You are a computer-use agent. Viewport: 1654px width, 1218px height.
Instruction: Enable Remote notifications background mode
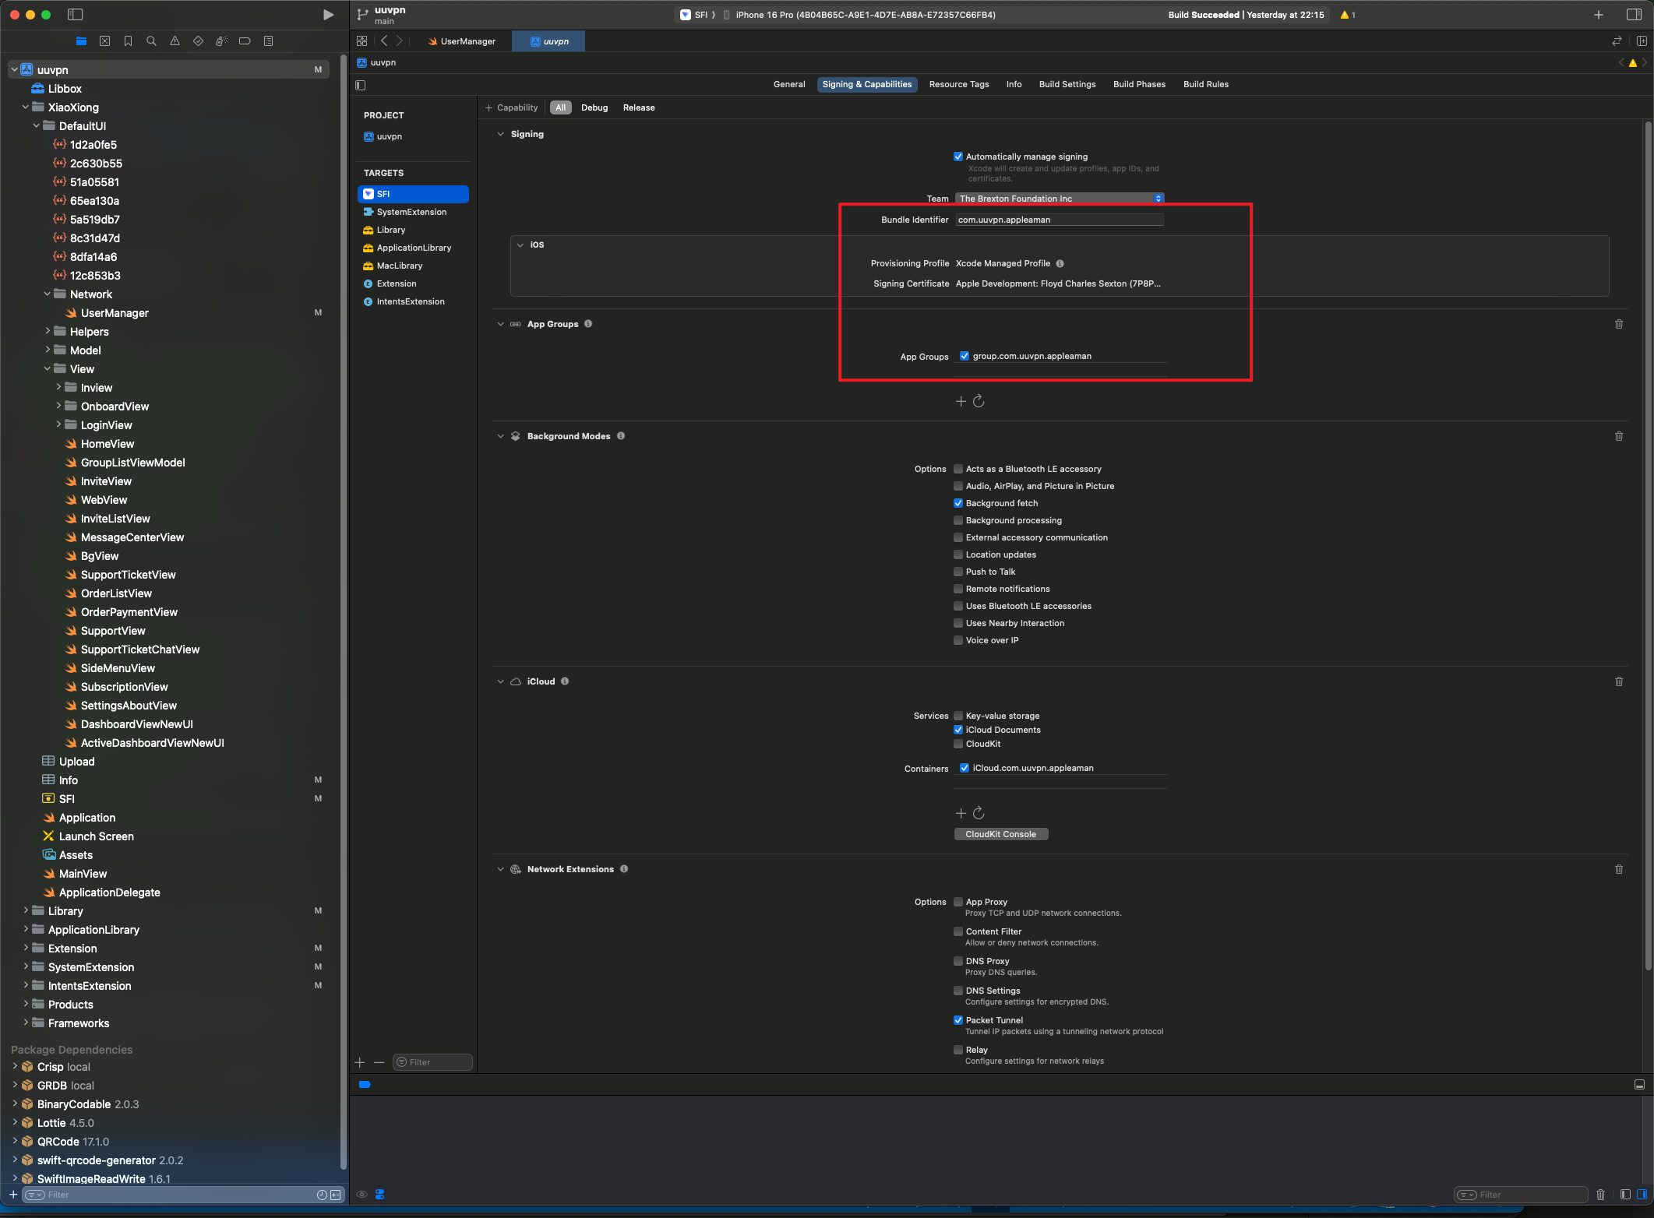coord(958,589)
